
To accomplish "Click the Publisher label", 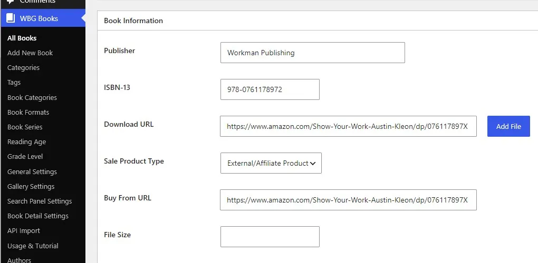I will click(119, 50).
